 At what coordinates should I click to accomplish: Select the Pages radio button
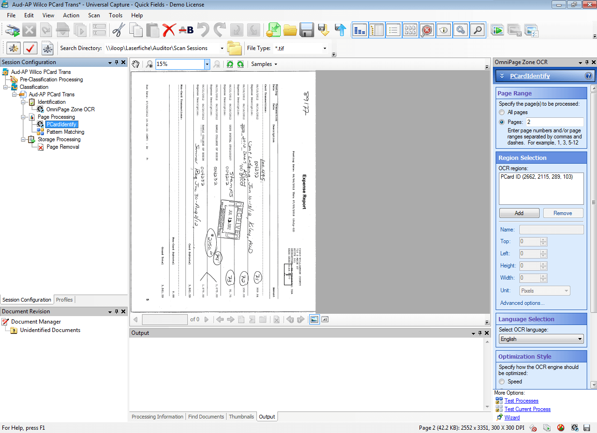click(502, 122)
